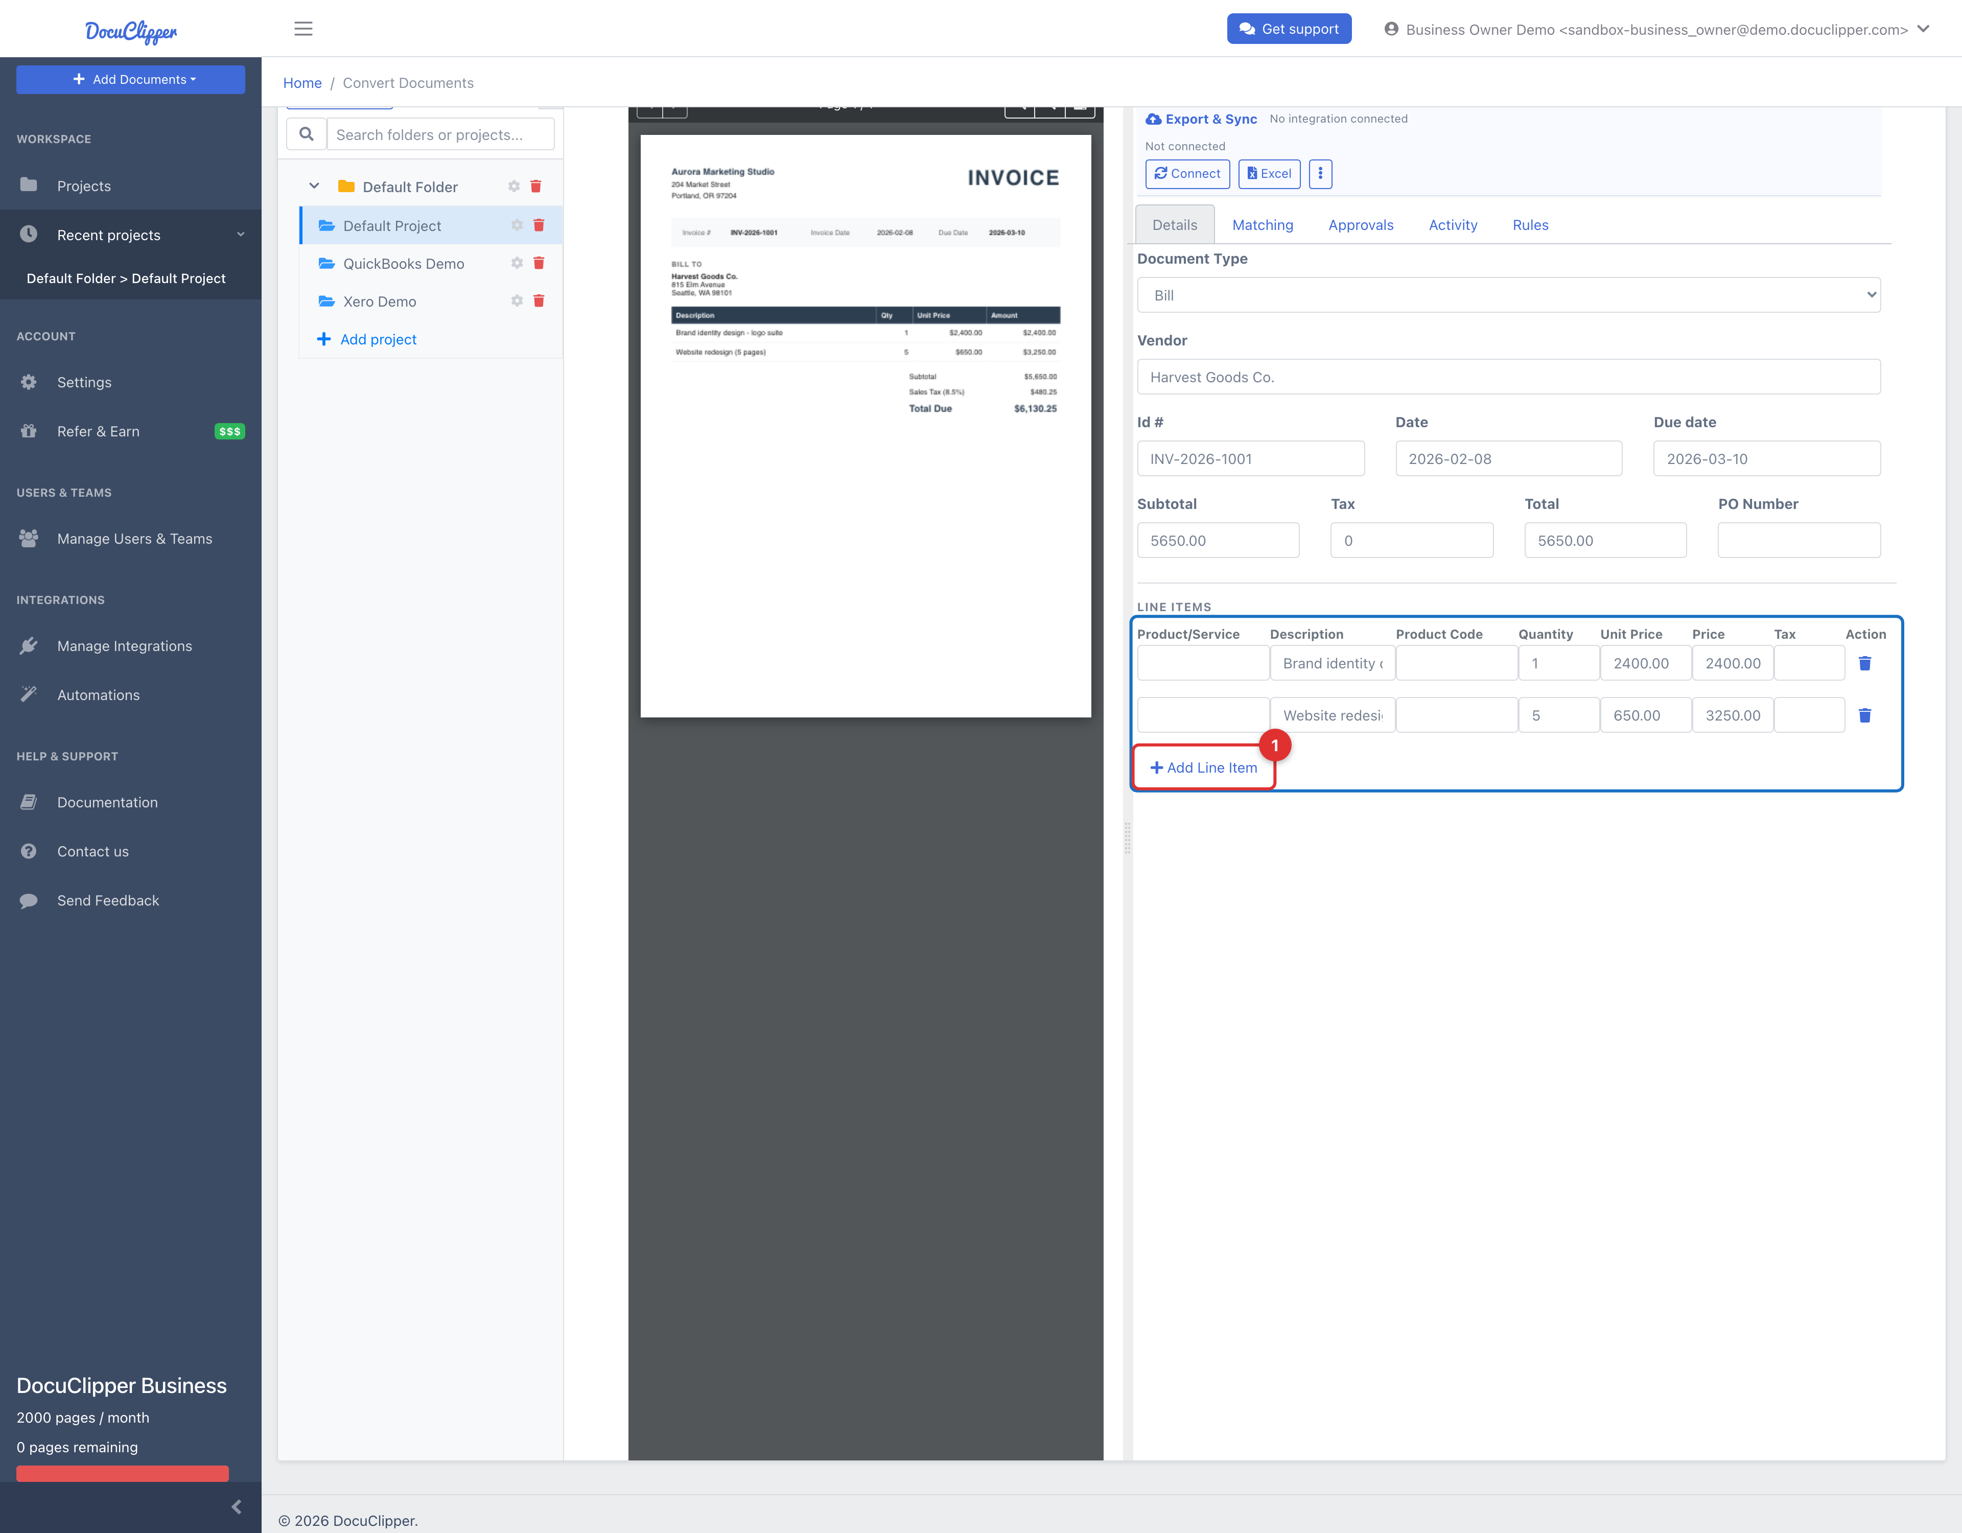
Task: Open settings gear for Default Folder
Action: 514,187
